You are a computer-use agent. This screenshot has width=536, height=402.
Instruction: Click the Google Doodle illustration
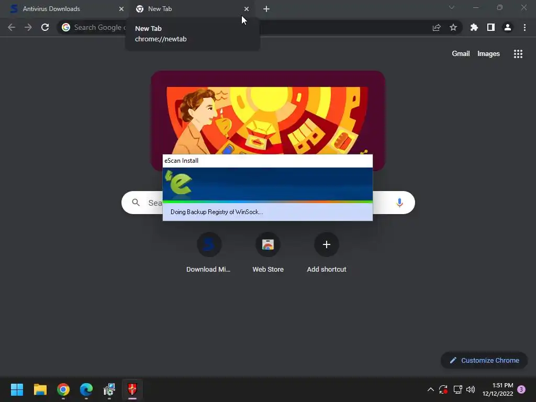tap(267, 120)
